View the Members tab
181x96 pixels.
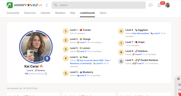(x=60, y=13)
